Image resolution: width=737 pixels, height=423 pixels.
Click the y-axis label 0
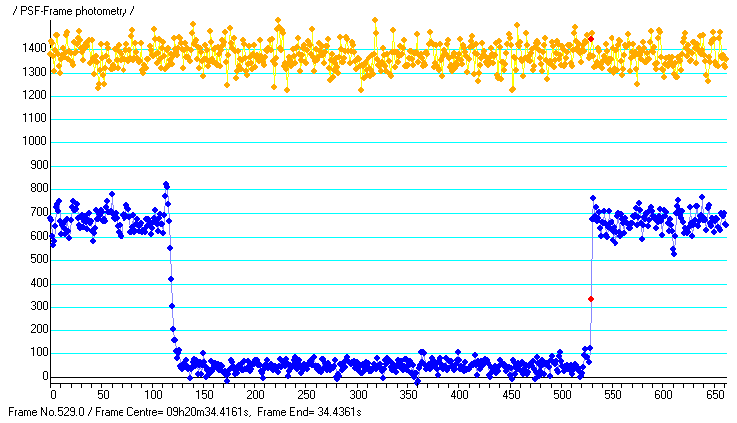pos(45,376)
